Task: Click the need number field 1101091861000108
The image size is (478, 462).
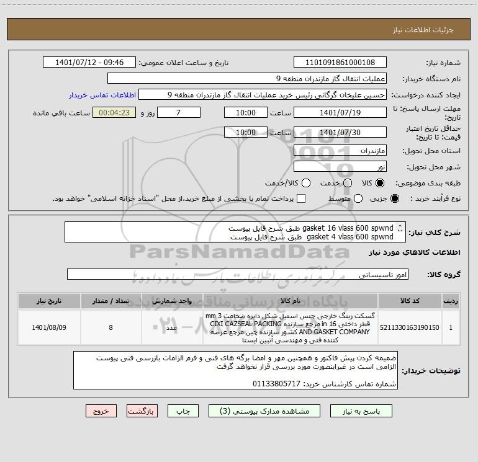Action: coord(340,62)
